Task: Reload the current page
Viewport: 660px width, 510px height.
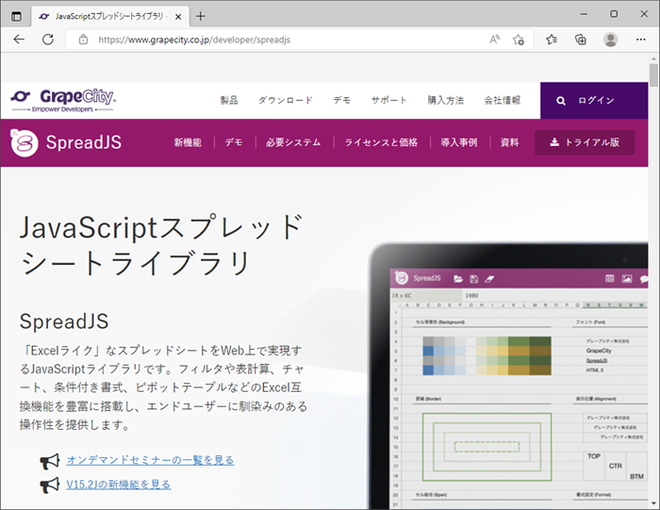Action: 48,40
